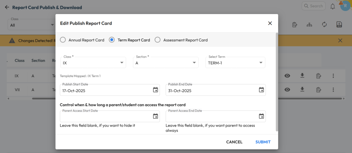Open Publish End Date calendar picker
The image size is (352, 153).
261,90
